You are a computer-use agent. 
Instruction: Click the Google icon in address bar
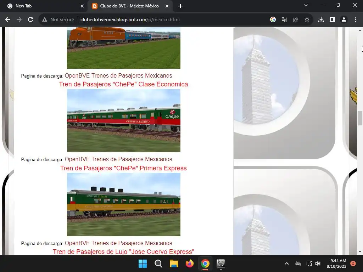coord(273,20)
